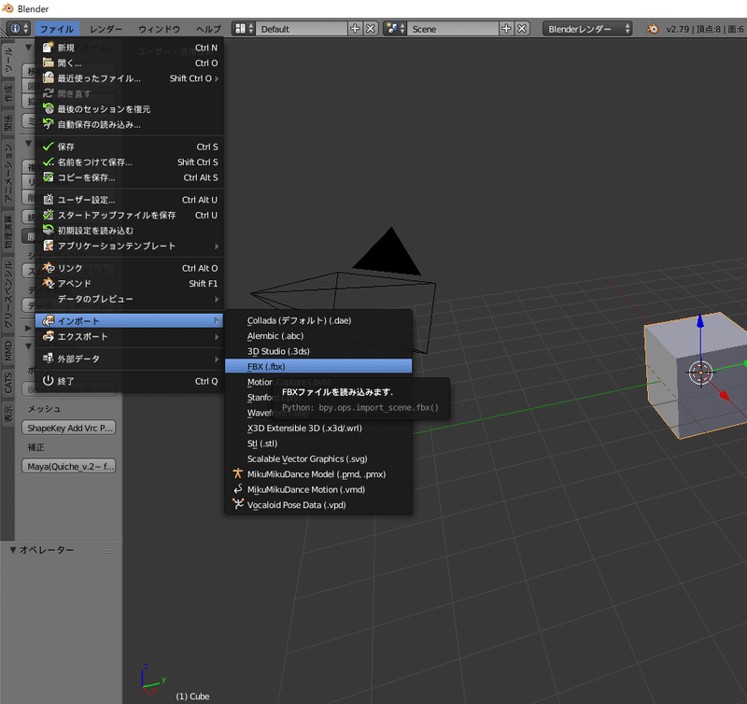Click the MikuMikuDance Model armature icon

pyautogui.click(x=237, y=473)
